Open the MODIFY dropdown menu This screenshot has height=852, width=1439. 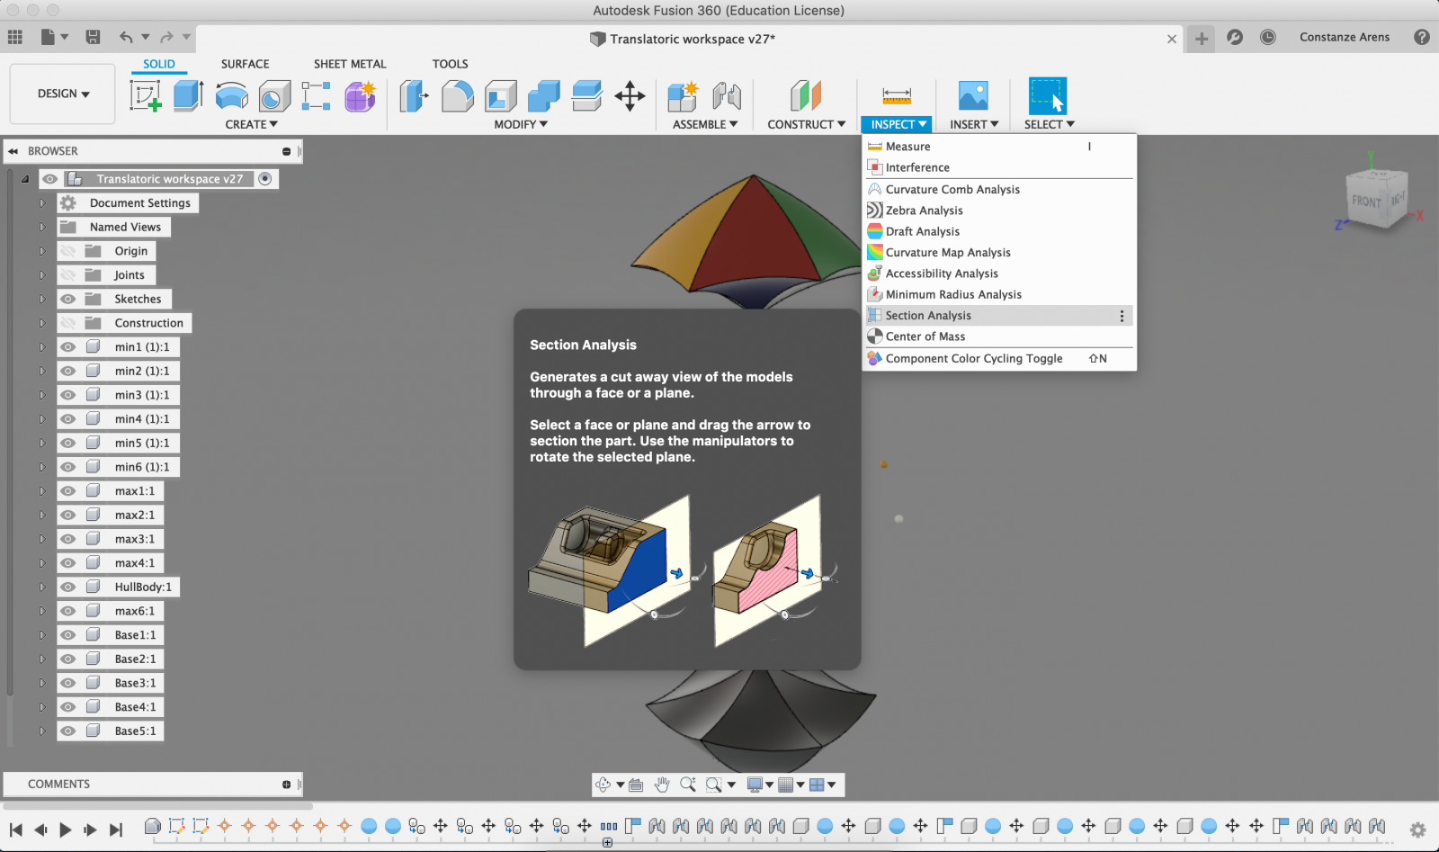521,124
